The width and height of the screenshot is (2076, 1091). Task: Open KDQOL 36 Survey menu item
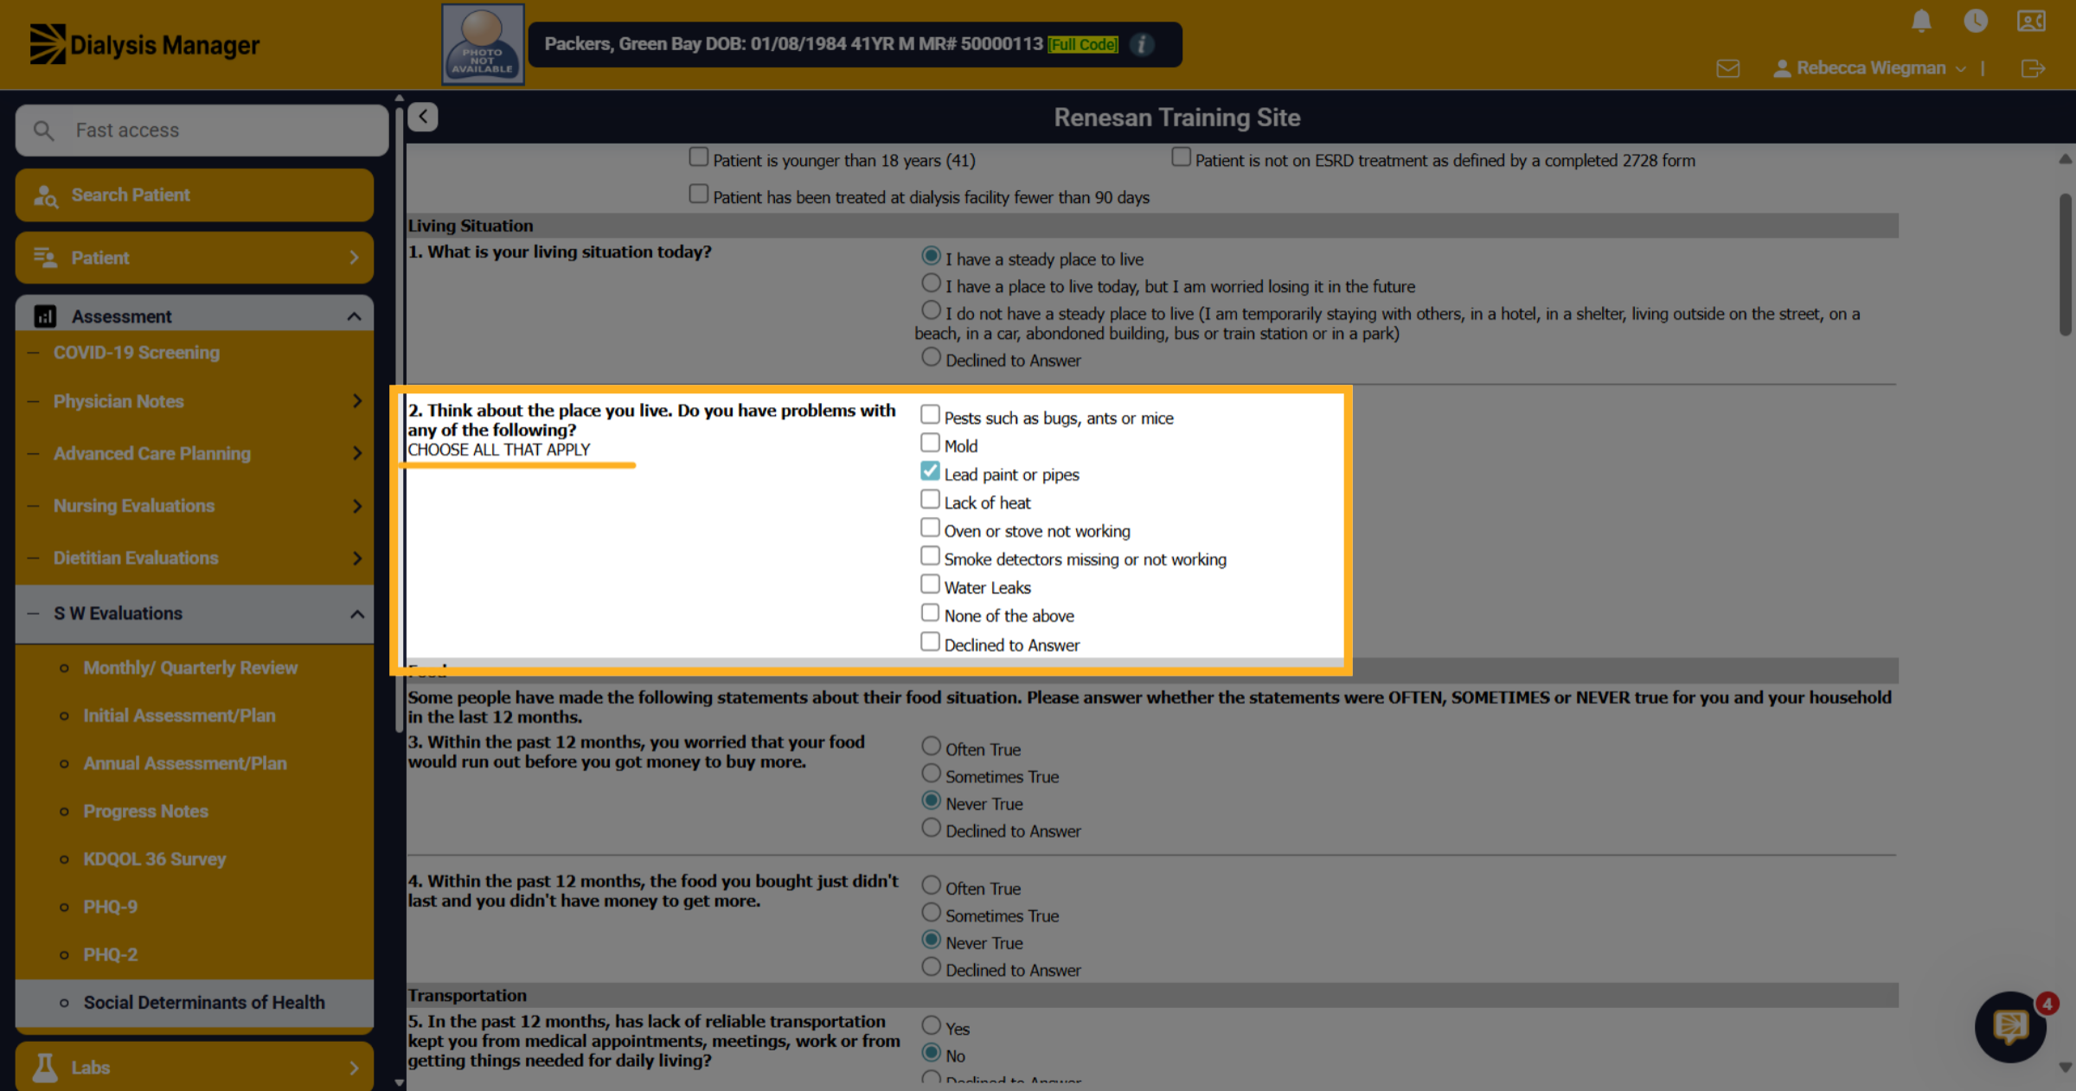point(154,859)
